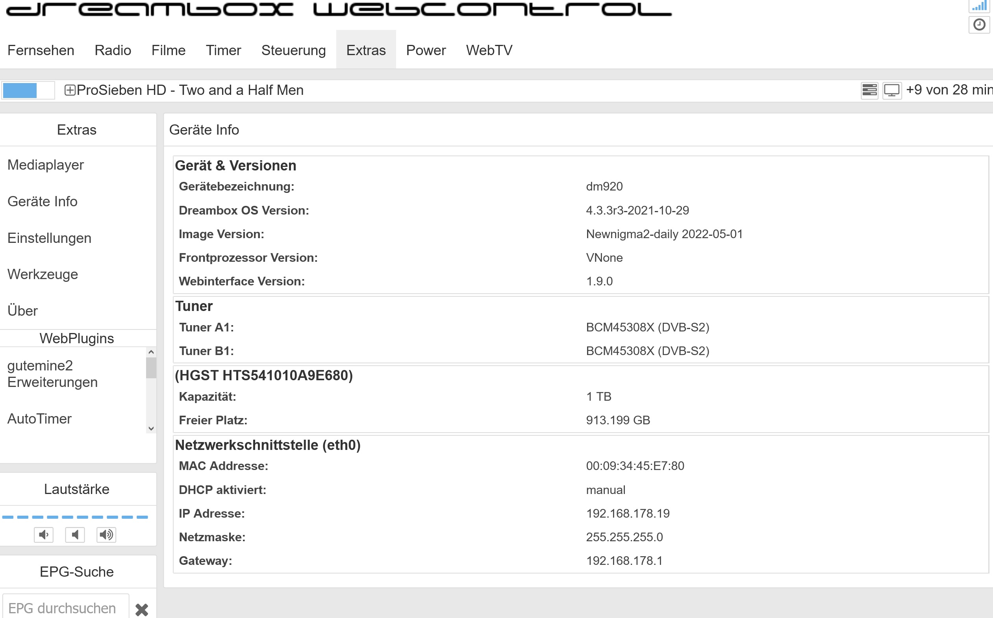Open AutoTimer web plugin

coord(39,418)
